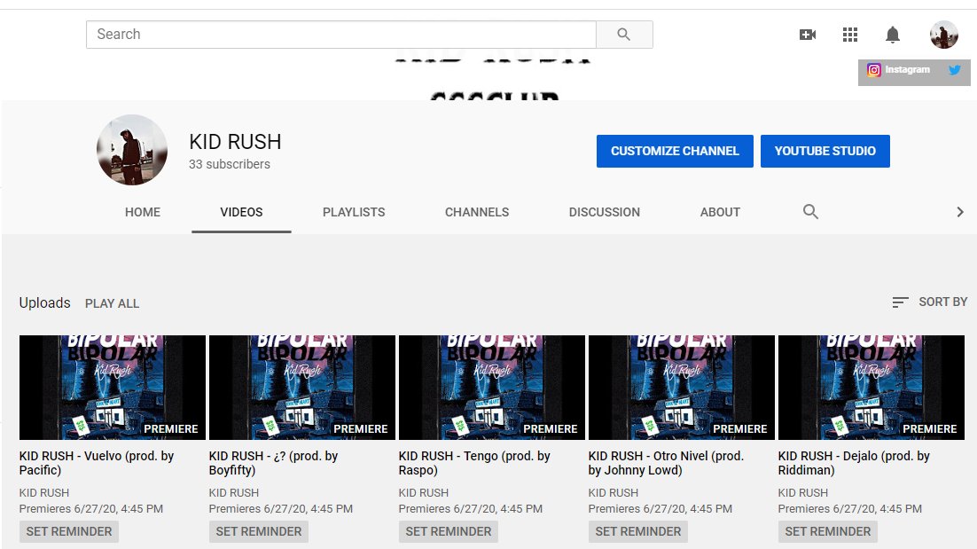The height and width of the screenshot is (549, 977).
Task: Open the account avatar menu
Action: click(x=943, y=35)
